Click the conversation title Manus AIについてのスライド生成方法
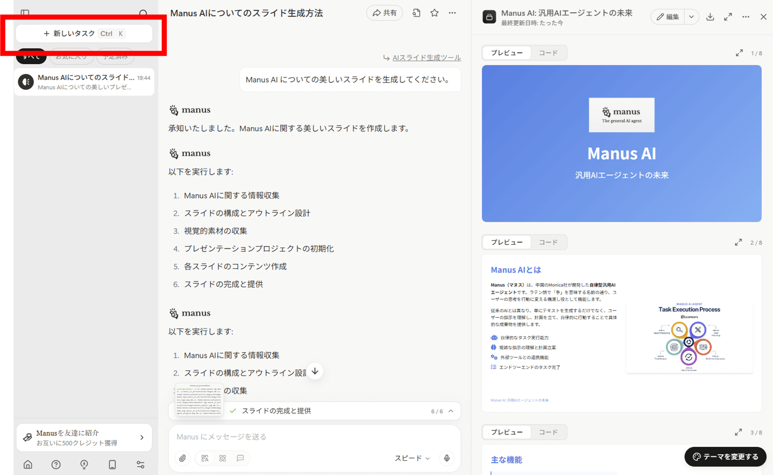Viewport: 773px width, 475px height. pyautogui.click(x=247, y=13)
